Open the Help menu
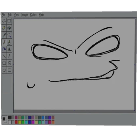This screenshot has width=137, height=137. (x=41, y=15)
